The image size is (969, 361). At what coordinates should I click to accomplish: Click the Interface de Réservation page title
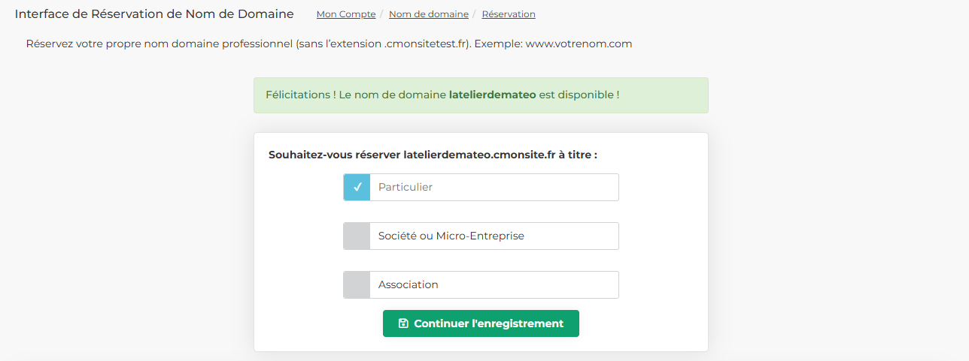point(154,14)
